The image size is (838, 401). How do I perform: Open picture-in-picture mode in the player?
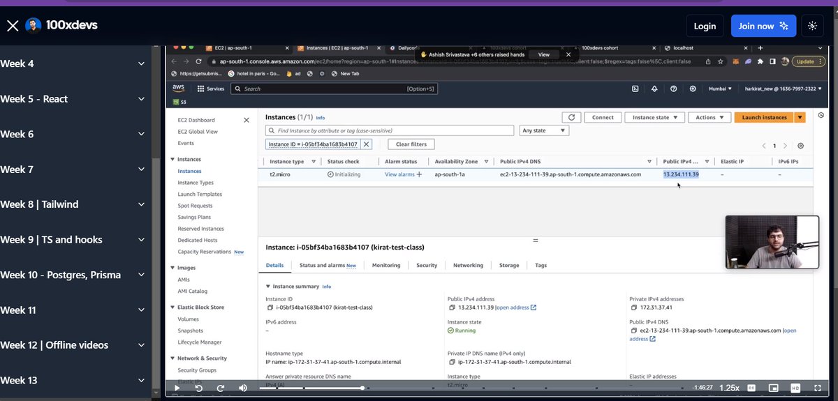[774, 388]
